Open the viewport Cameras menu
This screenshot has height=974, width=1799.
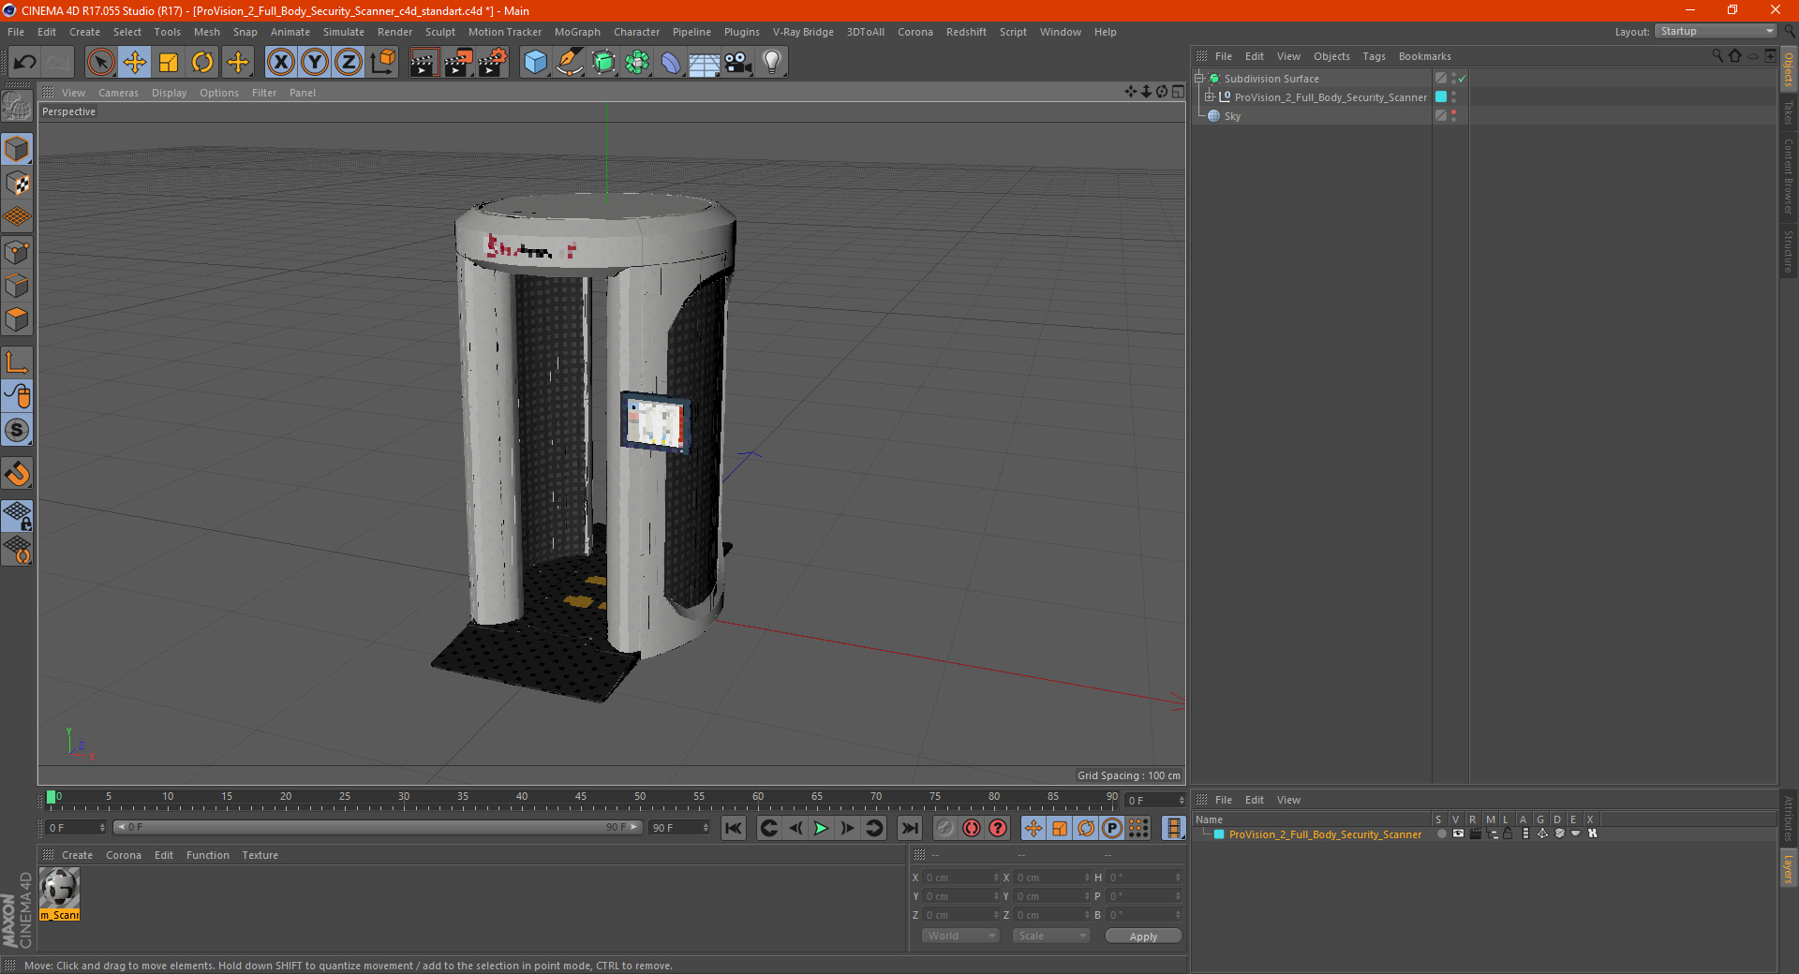pos(118,93)
